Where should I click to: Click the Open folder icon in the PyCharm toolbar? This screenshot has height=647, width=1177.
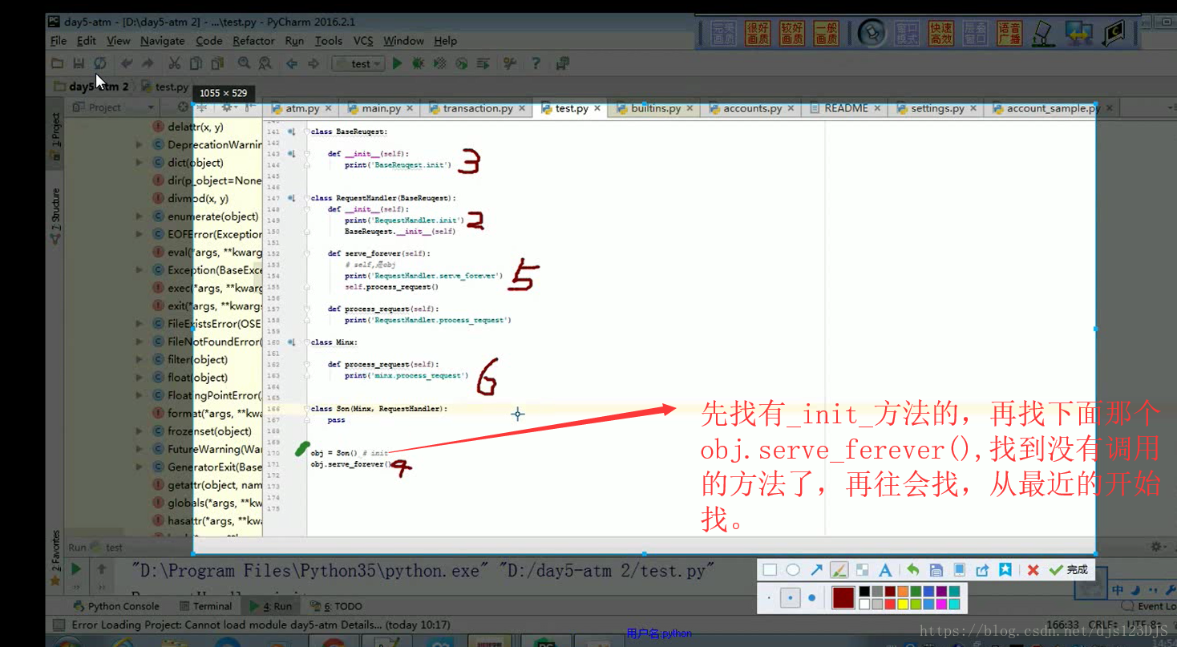click(x=57, y=63)
